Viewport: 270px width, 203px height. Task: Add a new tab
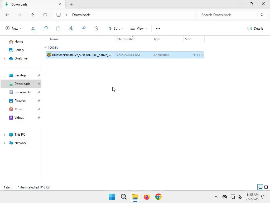tap(71, 4)
